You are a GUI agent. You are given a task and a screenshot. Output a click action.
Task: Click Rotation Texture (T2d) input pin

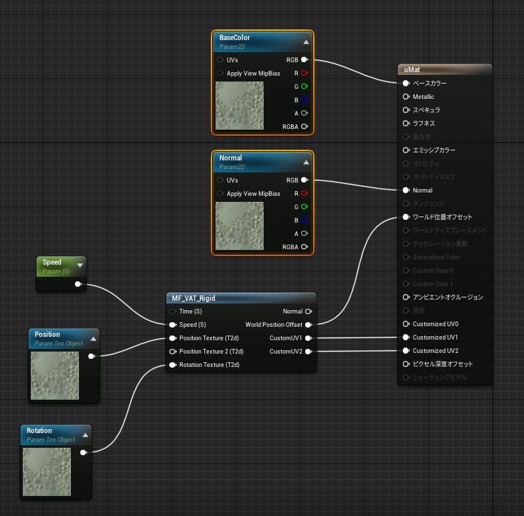pos(173,365)
